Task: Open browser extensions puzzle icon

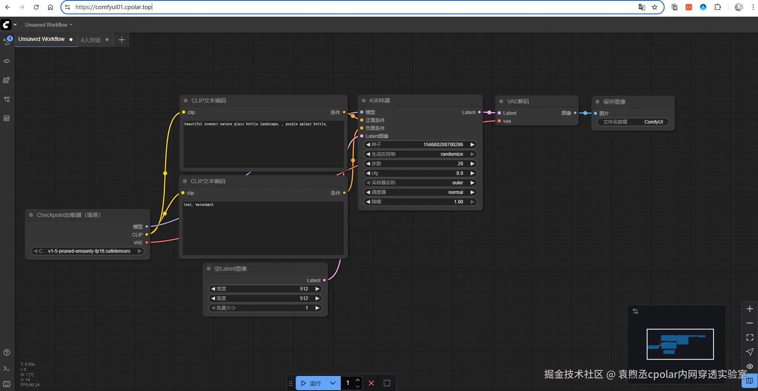Action: click(717, 7)
